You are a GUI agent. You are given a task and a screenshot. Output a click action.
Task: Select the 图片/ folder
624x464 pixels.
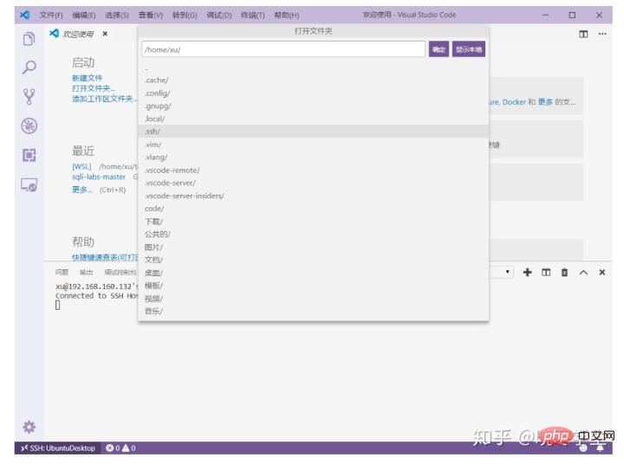[x=314, y=247]
